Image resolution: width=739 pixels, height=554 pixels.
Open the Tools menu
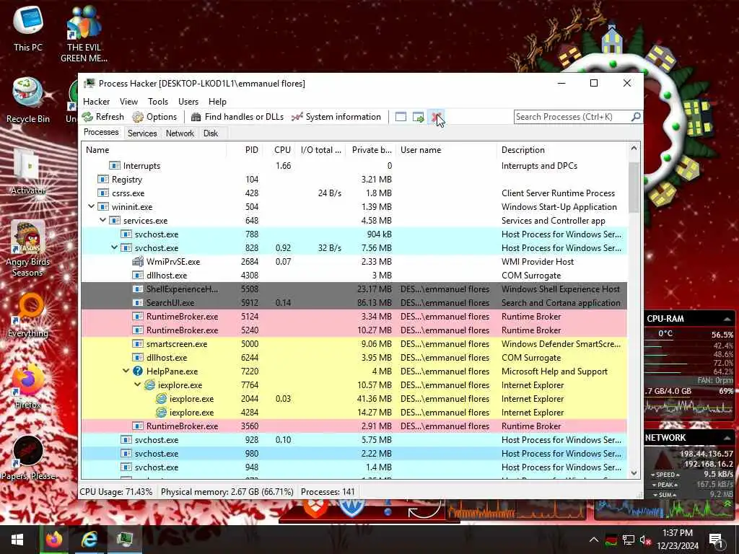[158, 102]
